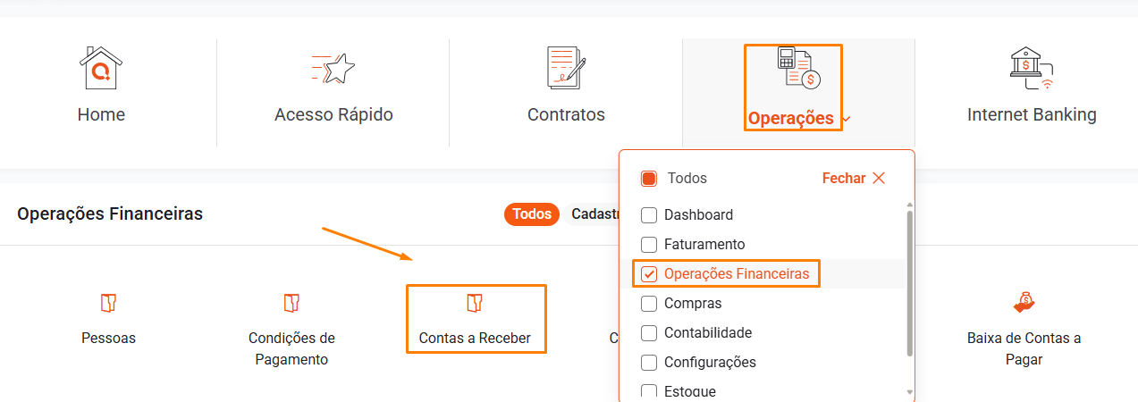Open Internet Banking bank icon

tap(1032, 68)
